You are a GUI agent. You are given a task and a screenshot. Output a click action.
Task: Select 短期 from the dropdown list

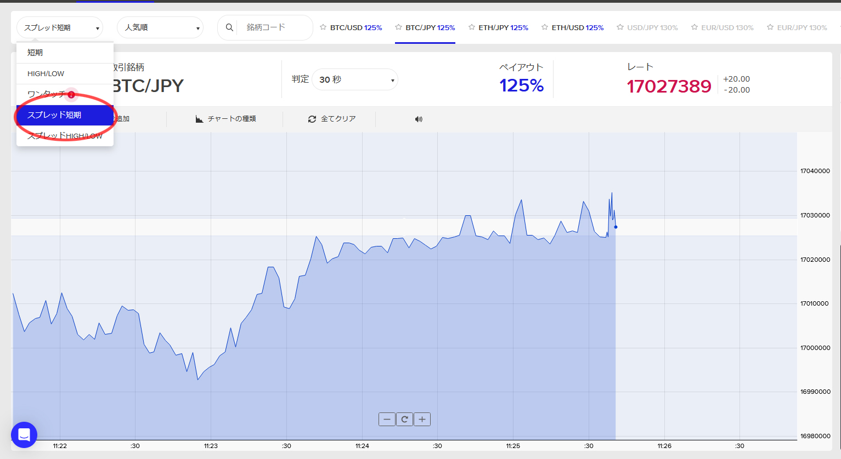(35, 53)
